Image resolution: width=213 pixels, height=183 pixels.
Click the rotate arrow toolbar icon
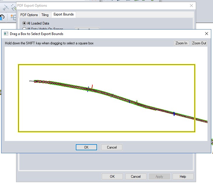pos(2,17)
